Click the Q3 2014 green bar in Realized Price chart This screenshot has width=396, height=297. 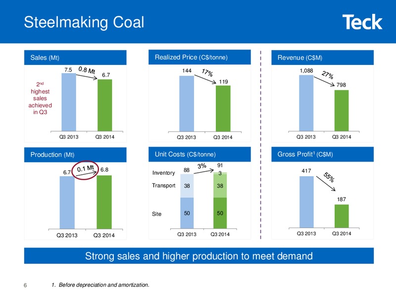click(223, 108)
